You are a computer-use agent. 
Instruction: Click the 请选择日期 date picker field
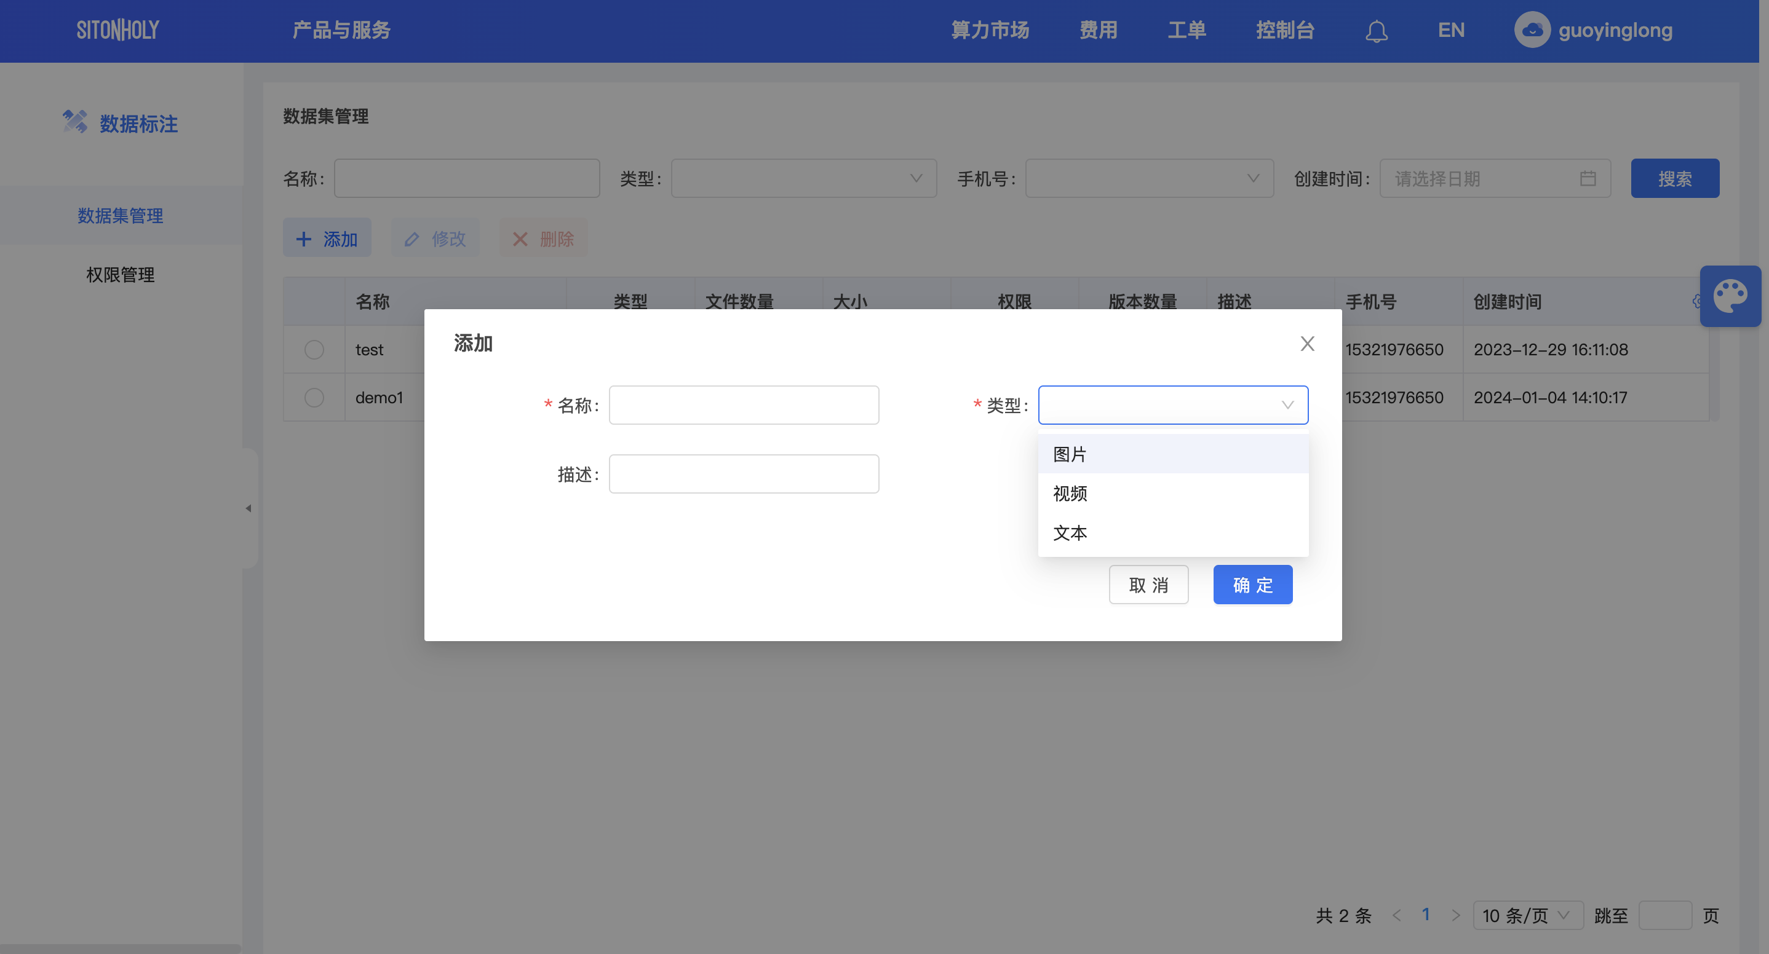(x=1495, y=178)
